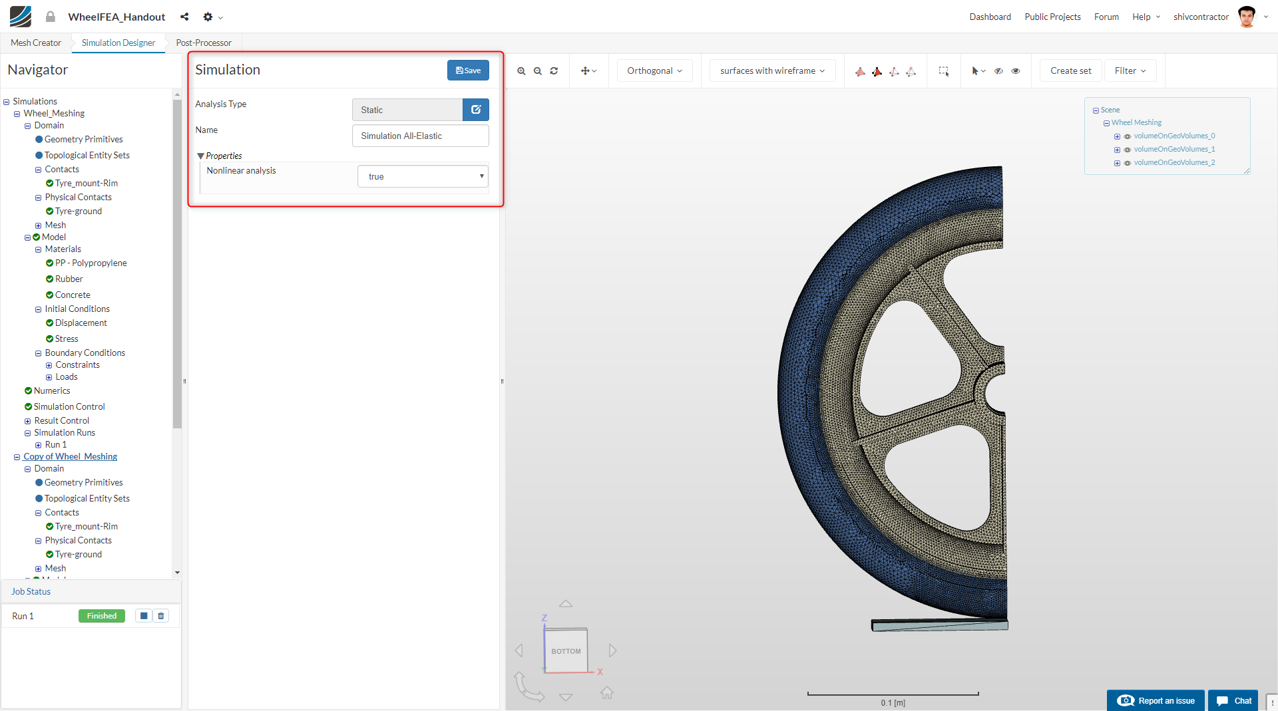Click the show all eye icon in toolbar
Viewport: 1278px width, 711px height.
(x=1016, y=71)
